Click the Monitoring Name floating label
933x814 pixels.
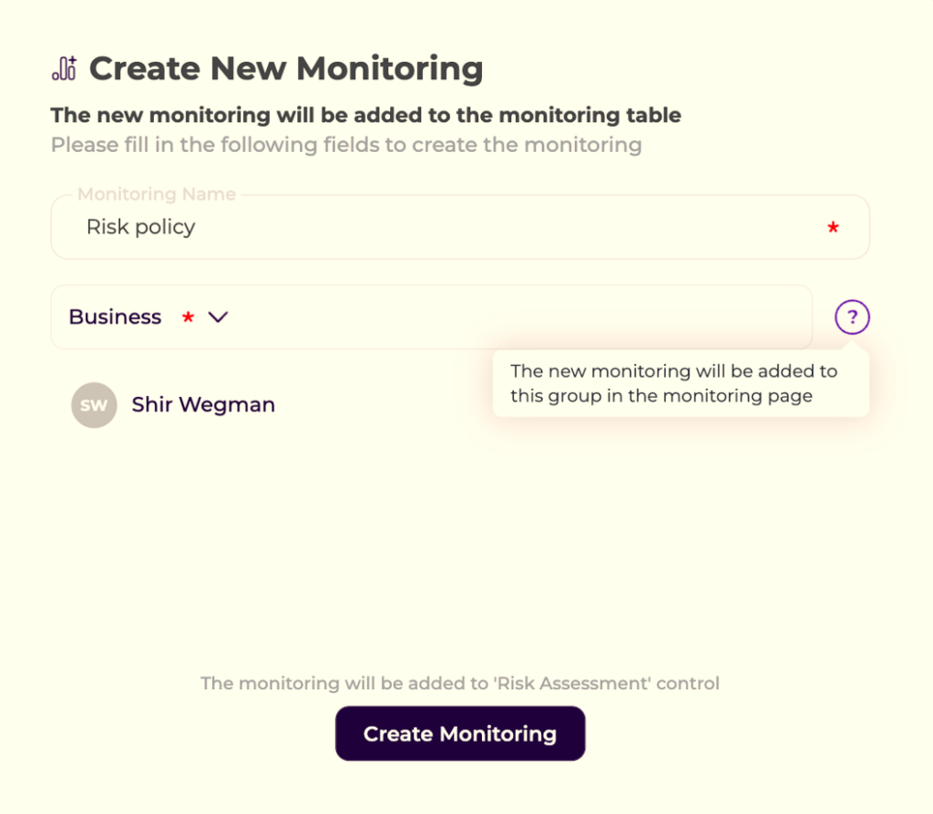157,194
